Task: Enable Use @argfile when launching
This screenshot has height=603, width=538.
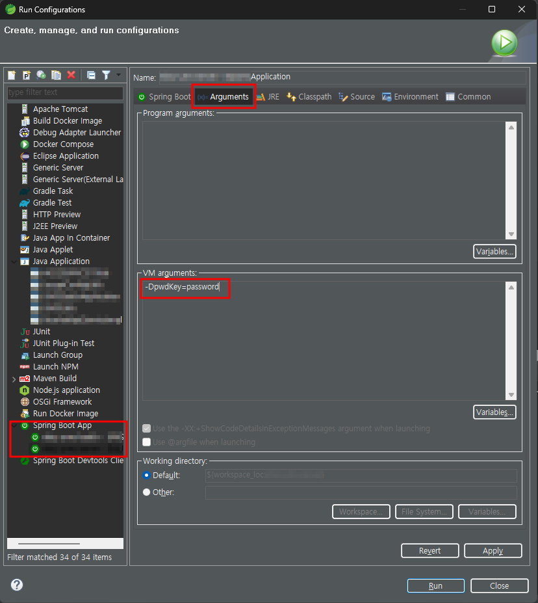Action: pos(146,442)
